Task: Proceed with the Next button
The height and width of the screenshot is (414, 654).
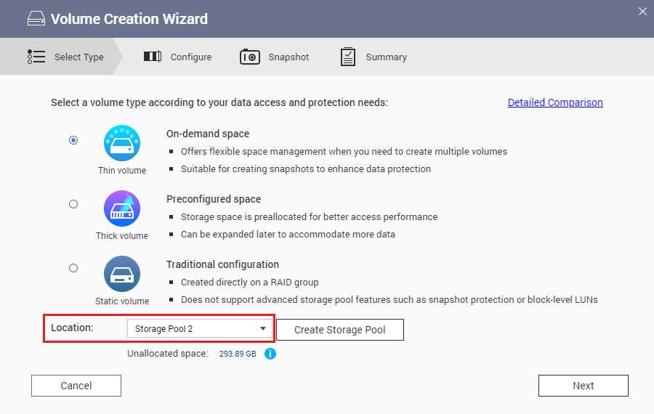Action: pyautogui.click(x=583, y=386)
